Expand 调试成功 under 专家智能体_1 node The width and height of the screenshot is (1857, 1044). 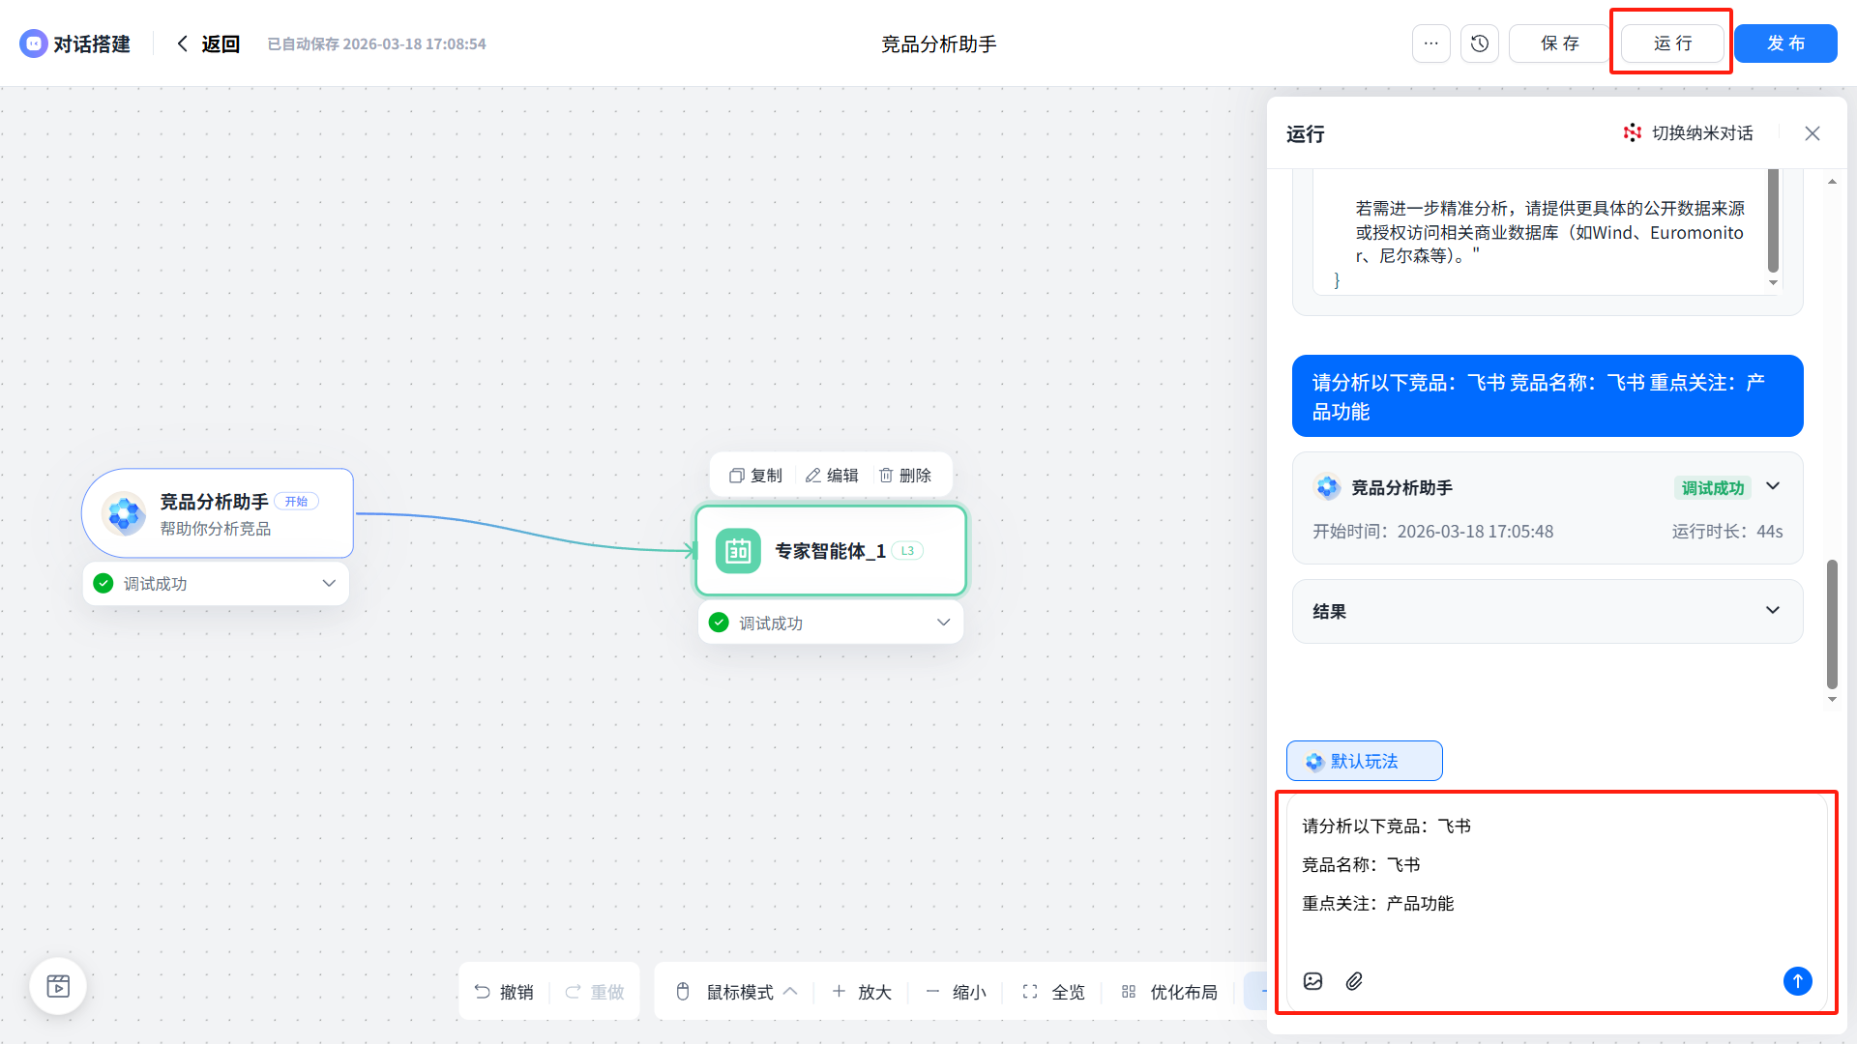point(943,623)
